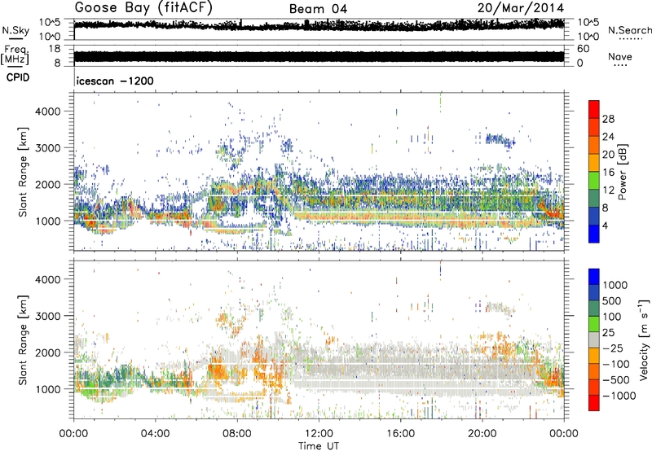652x451 pixels.
Task: Click the "Goose Bay (fitACF)" plot title
Action: (143, 8)
